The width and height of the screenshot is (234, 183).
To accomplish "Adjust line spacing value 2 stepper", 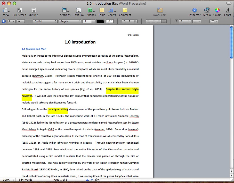I will 189,21.
